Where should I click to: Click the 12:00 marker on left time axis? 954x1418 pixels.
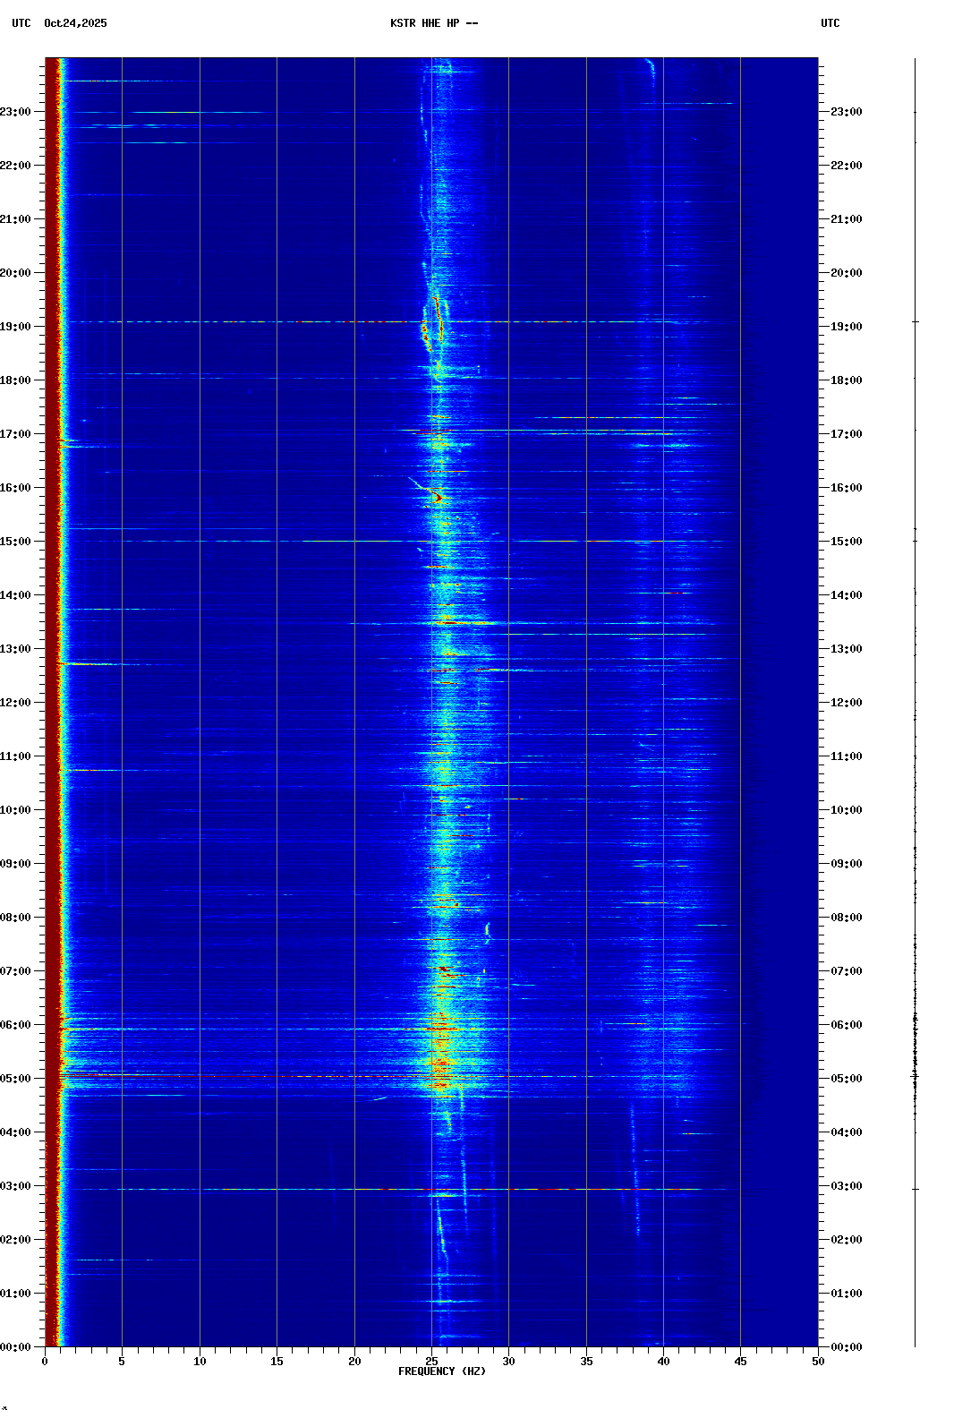16,703
